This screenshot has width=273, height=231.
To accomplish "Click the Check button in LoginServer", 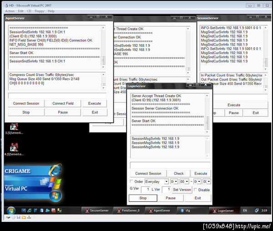I will pos(179,174).
